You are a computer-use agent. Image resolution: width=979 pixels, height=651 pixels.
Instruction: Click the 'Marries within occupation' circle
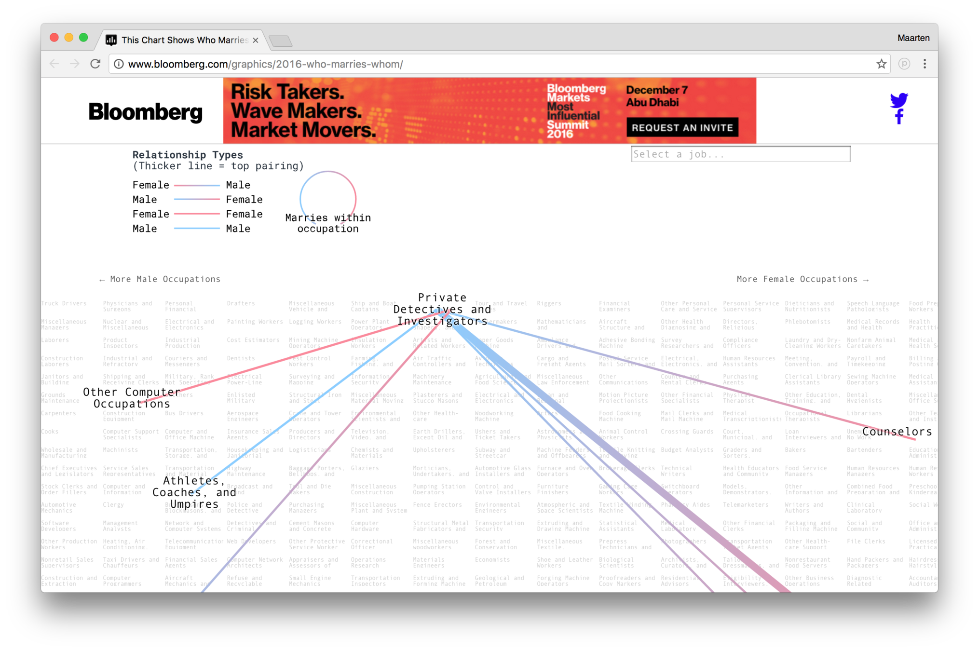(328, 198)
